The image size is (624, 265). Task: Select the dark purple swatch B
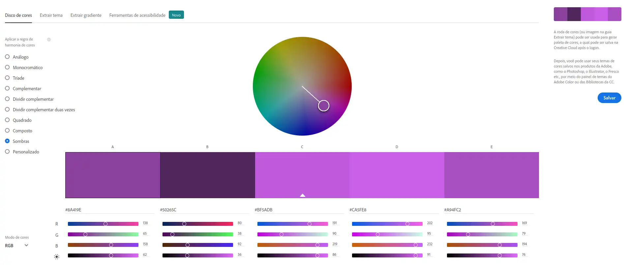tap(207, 175)
